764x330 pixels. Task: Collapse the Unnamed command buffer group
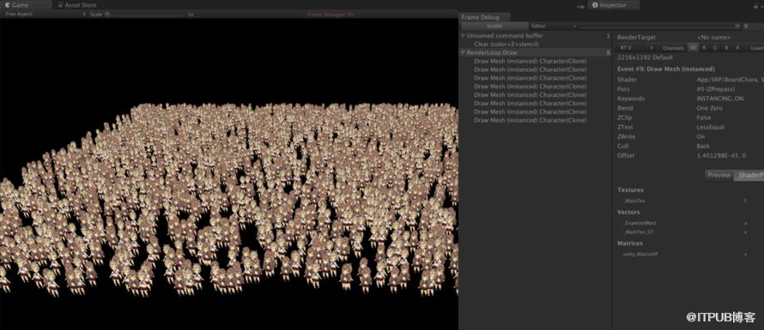coord(463,36)
